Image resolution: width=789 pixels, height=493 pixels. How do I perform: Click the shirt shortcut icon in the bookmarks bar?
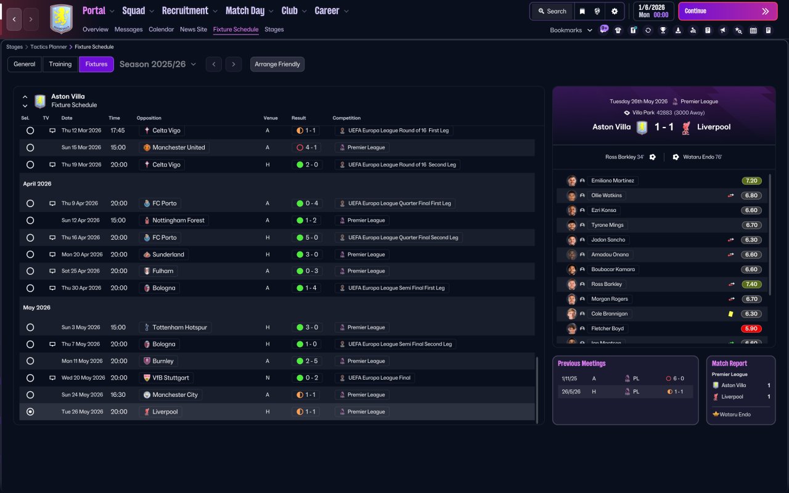(618, 30)
